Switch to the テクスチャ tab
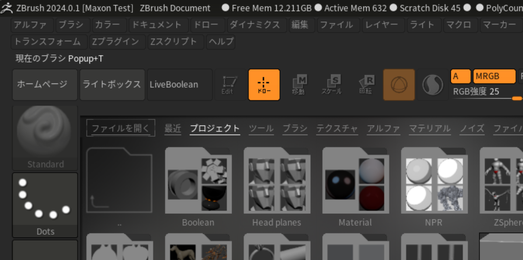 tap(337, 128)
